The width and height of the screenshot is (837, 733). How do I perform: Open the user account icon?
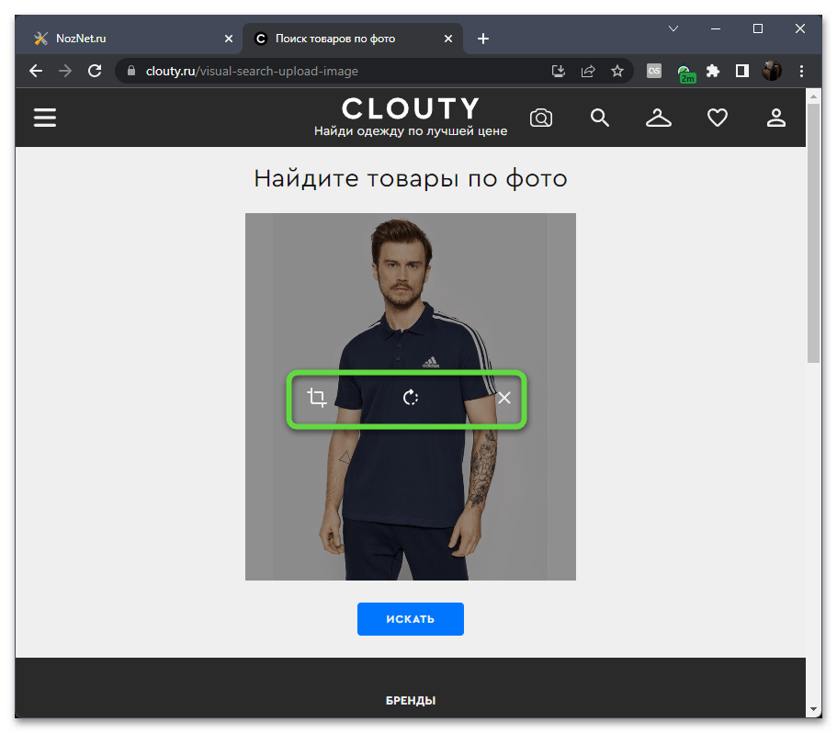[x=775, y=118]
